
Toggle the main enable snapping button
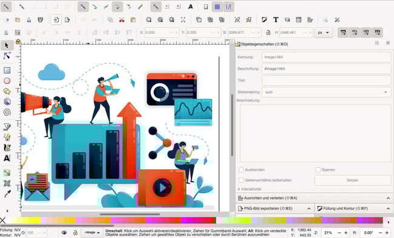click(x=6, y=7)
